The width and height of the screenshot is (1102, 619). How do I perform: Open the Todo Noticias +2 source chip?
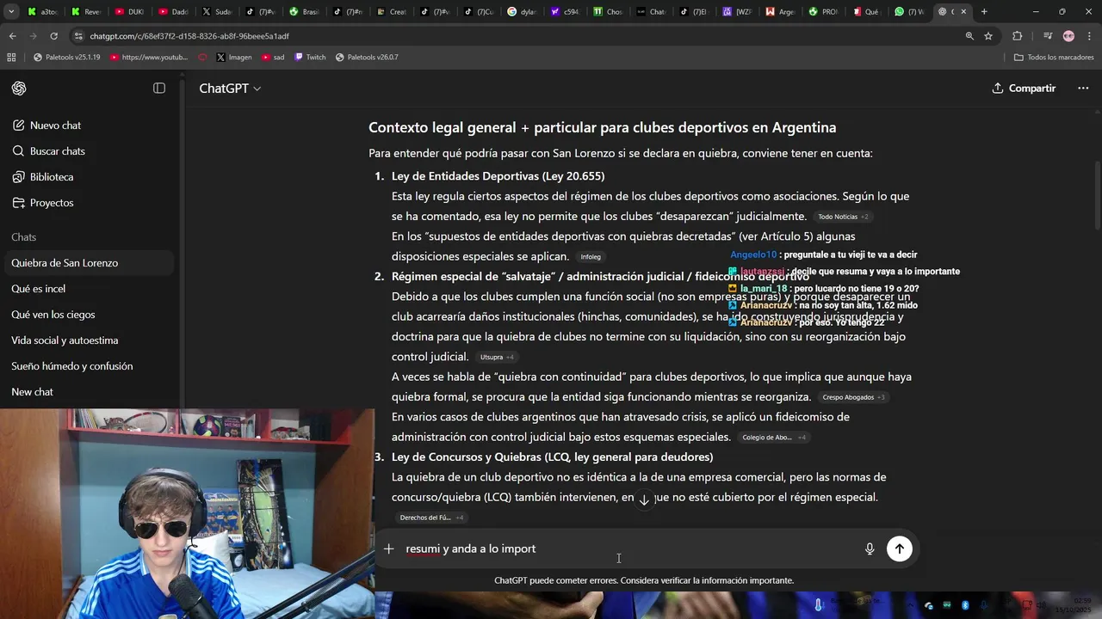(x=843, y=217)
